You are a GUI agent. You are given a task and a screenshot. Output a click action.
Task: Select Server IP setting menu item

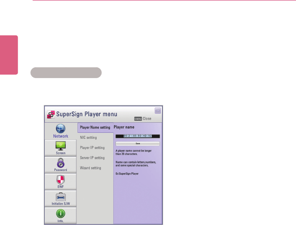pos(92,158)
